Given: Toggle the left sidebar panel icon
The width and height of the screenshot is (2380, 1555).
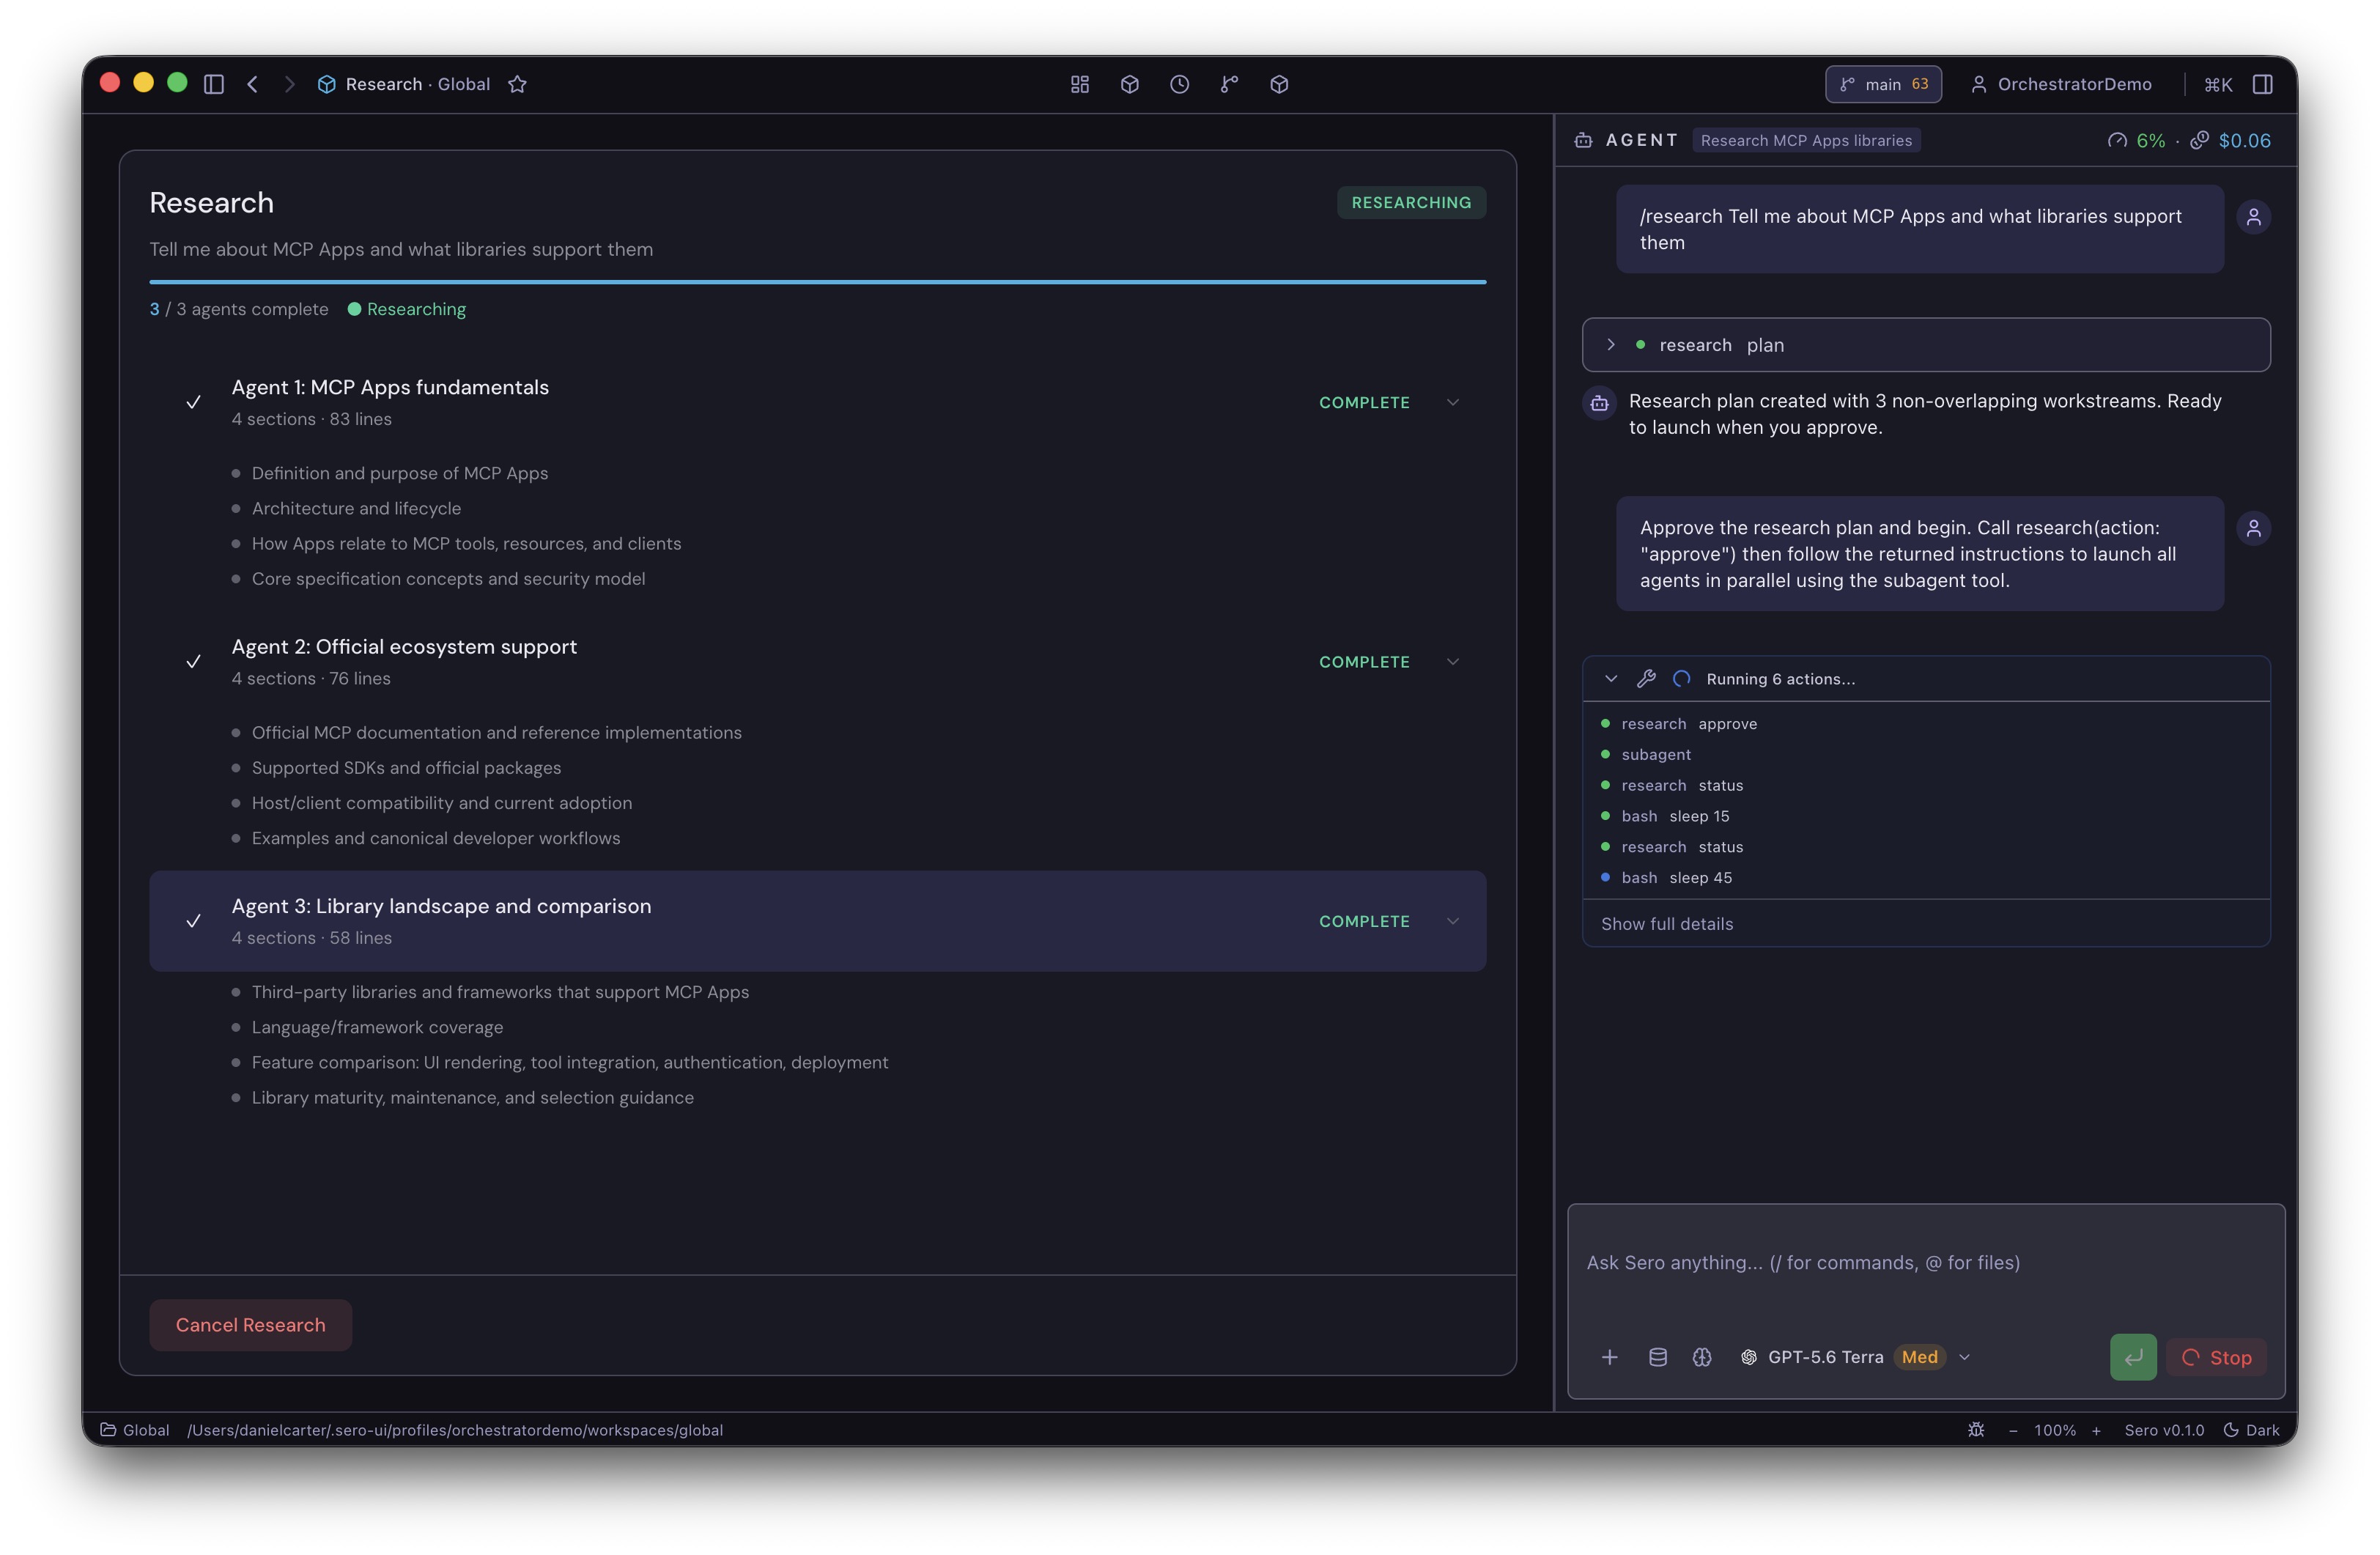Looking at the screenshot, I should [x=213, y=84].
